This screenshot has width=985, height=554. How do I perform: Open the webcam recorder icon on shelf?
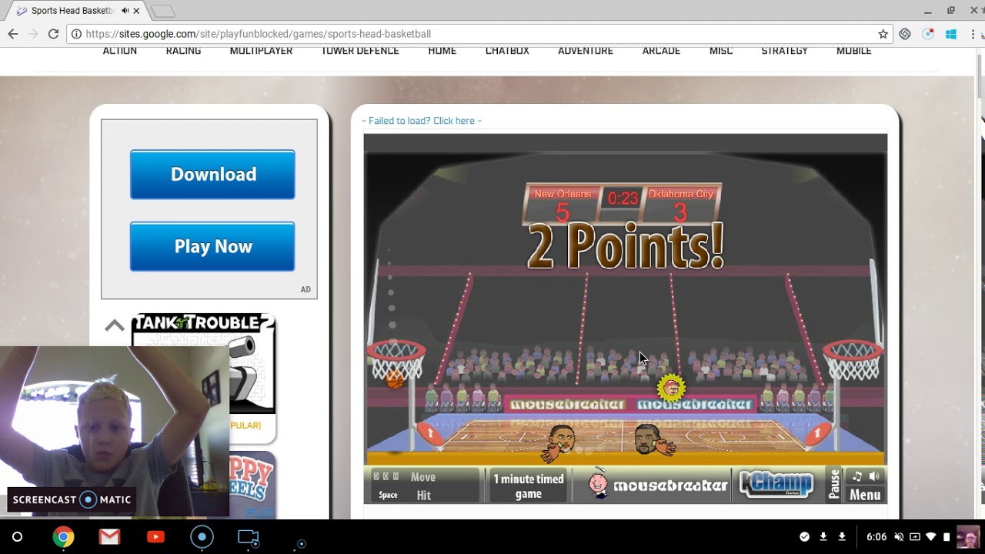[248, 537]
